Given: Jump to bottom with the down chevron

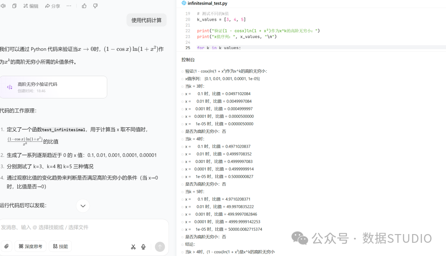Looking at the screenshot, I should pyautogui.click(x=83, y=206).
